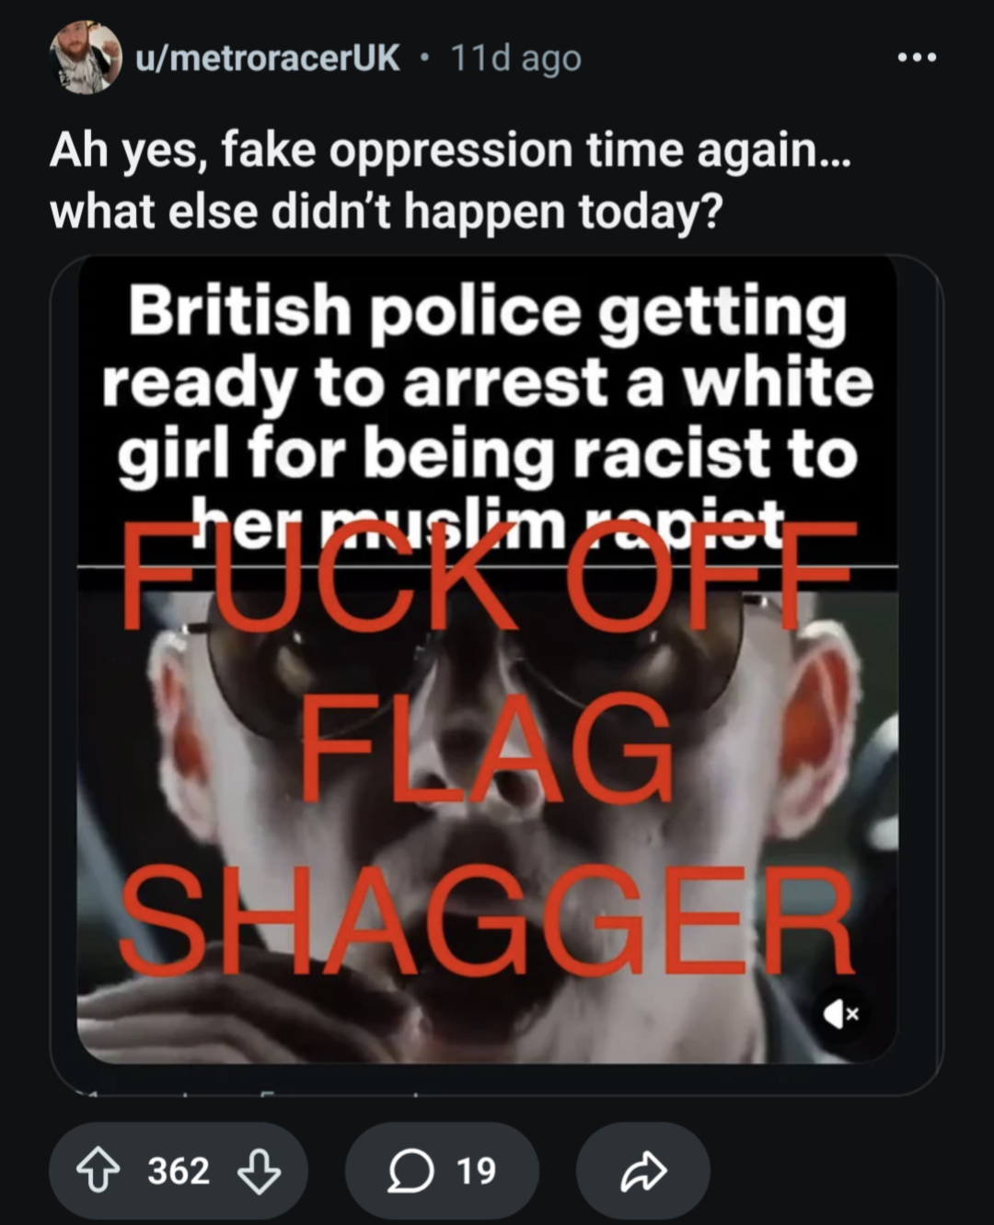Tap the red 'FUCK OFF' overlay text
The height and width of the screenshot is (1225, 994).
(x=488, y=576)
